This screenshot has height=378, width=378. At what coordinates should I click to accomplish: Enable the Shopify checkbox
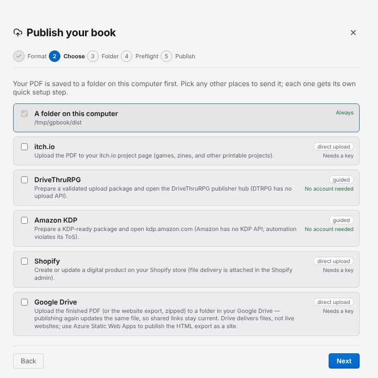coord(24,261)
